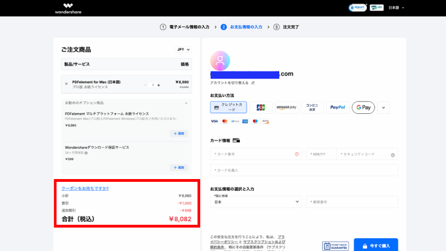Click the Diners Club card icon
Viewport: 446px width, 251px height.
[x=235, y=121]
